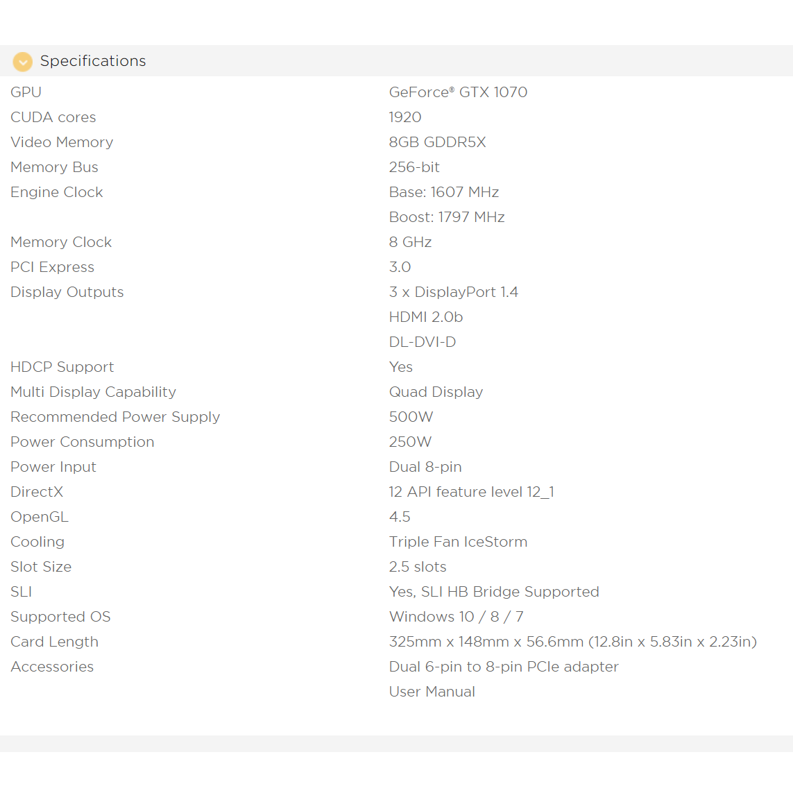Click the Supported OS label
Screen dimensions: 793x793
tap(60, 617)
